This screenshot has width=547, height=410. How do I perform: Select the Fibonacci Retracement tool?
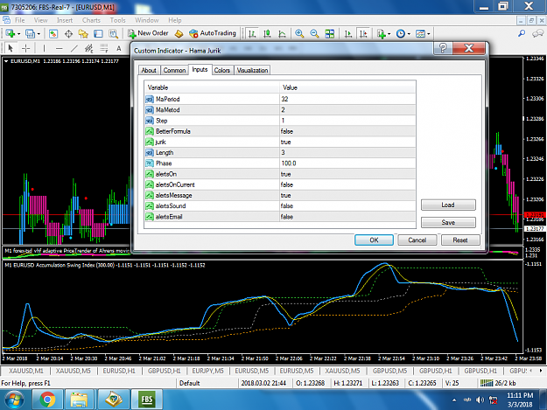(103, 48)
